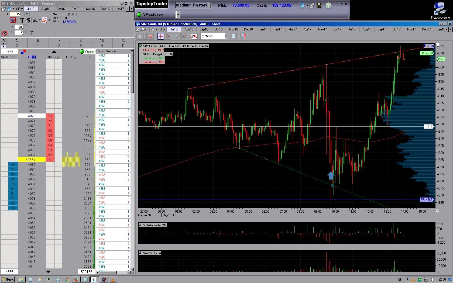Open the data table icon in chart toolbar

[234, 36]
